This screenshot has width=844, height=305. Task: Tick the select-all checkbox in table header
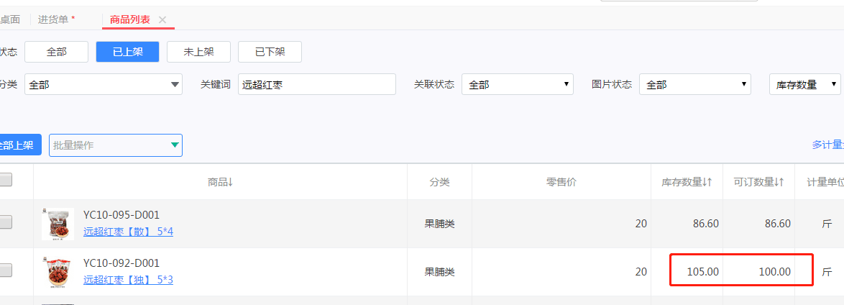(x=5, y=180)
